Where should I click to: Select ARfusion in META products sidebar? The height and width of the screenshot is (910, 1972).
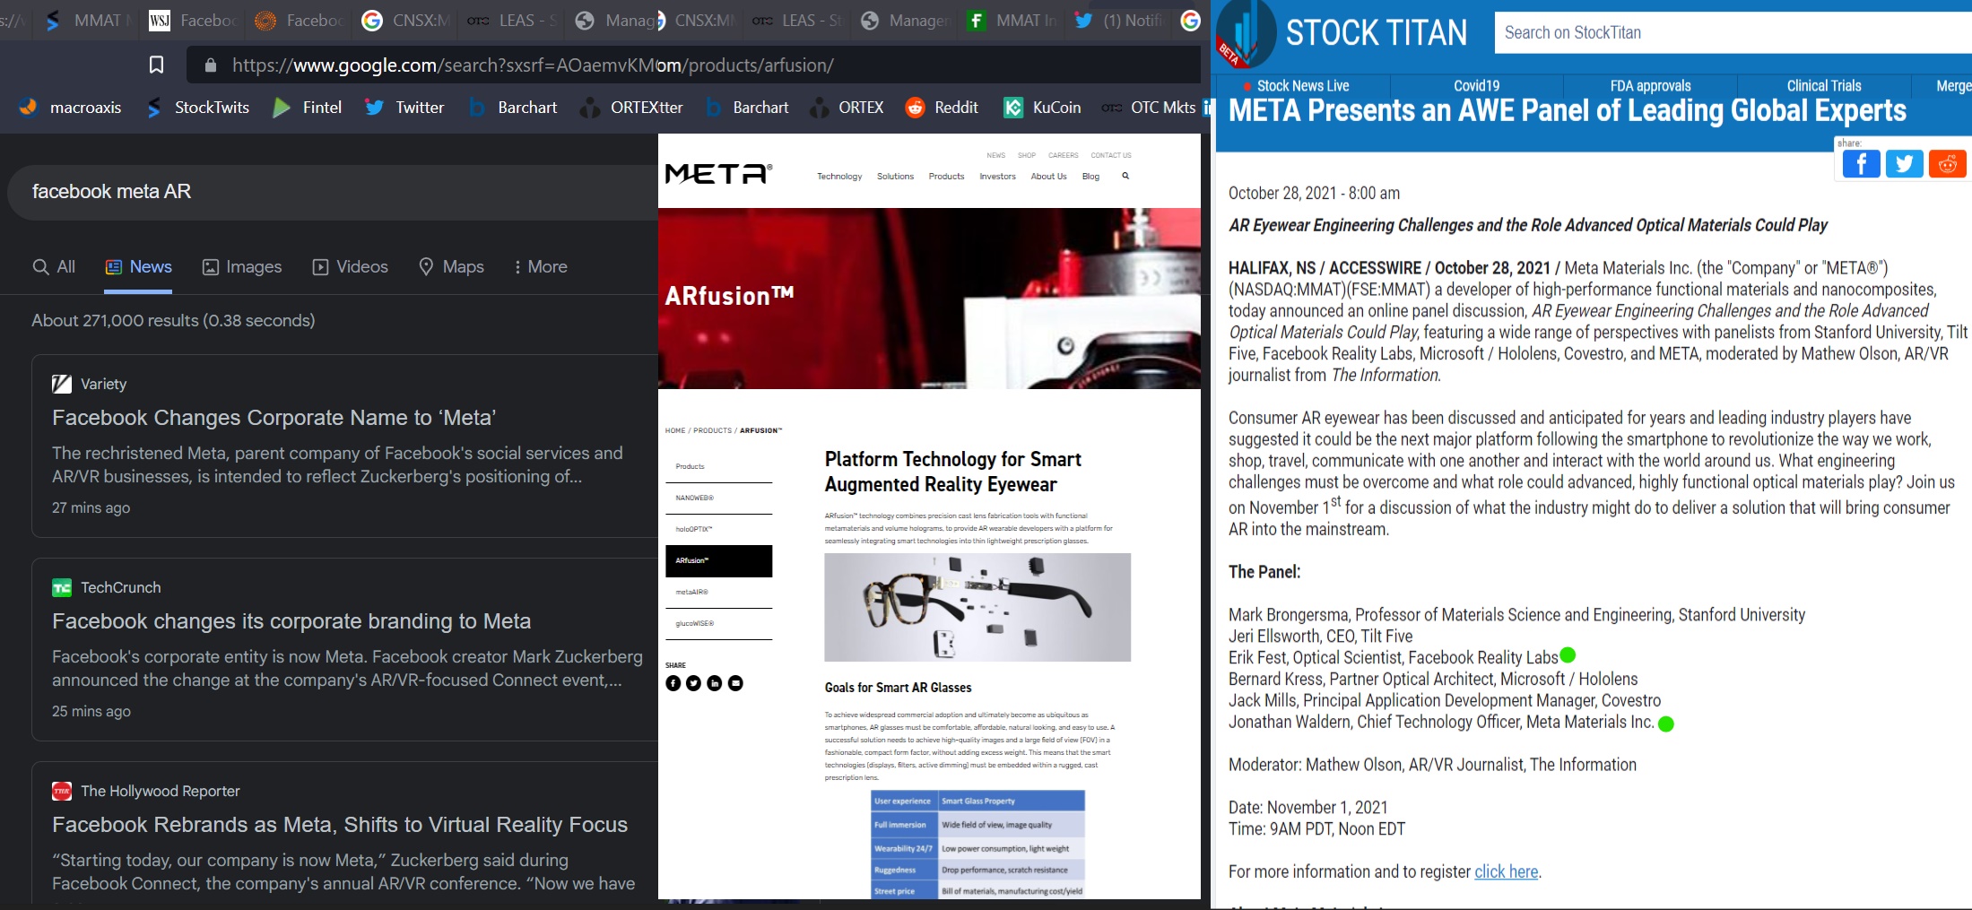(x=718, y=561)
